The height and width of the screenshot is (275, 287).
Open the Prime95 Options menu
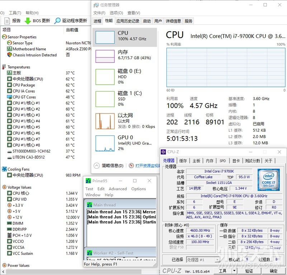(x=138, y=189)
